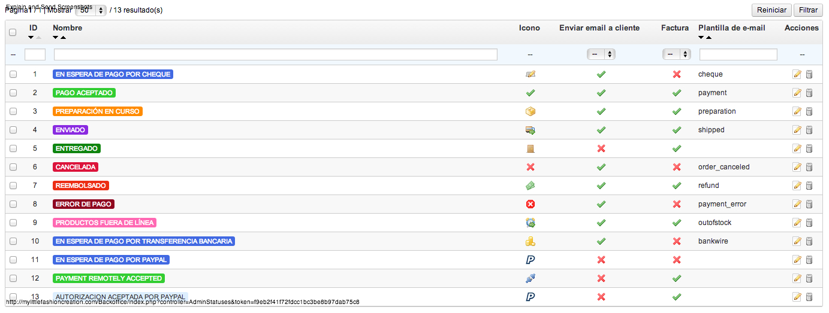Select checkbox for Preparación en Curso row
Image resolution: width=829 pixels, height=313 pixels.
[x=13, y=111]
